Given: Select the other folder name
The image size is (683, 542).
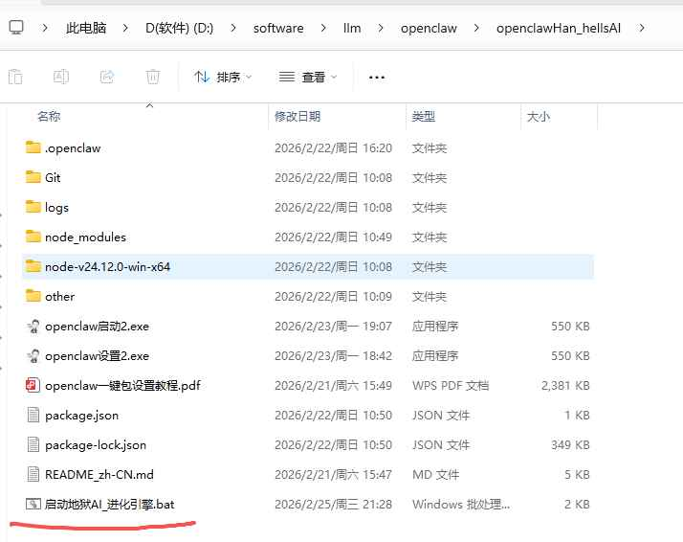Looking at the screenshot, I should click(59, 297).
